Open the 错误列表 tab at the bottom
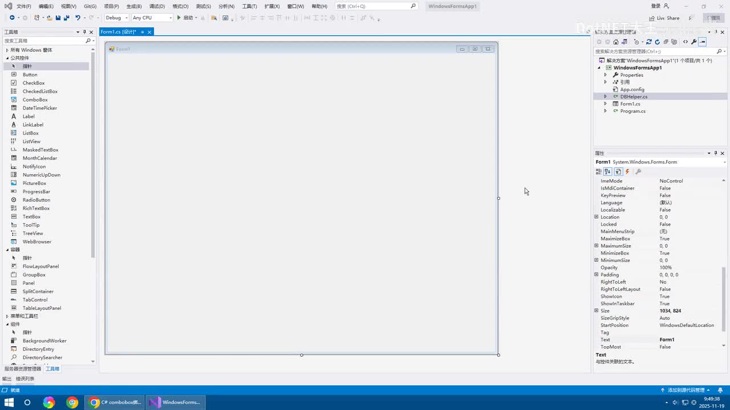730x410 pixels. (x=25, y=379)
